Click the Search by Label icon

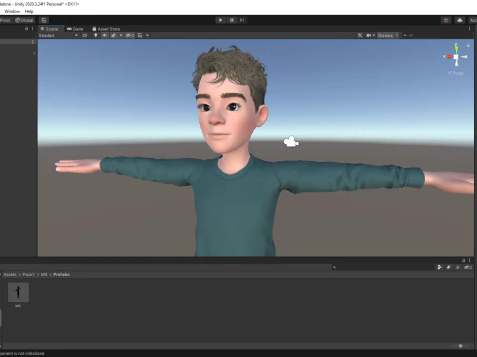point(449,267)
